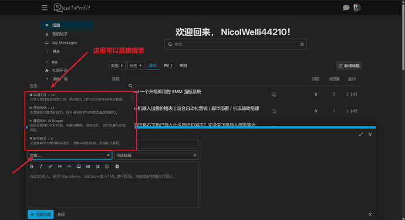Switch to the 热门 tab
Screen dimensions: 405x220
(x=168, y=66)
